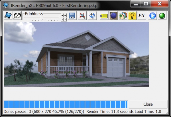Viewport: 171px width, 117px height.
Task: Click the Brightness slider thumb
Action: pyautogui.click(x=42, y=17)
